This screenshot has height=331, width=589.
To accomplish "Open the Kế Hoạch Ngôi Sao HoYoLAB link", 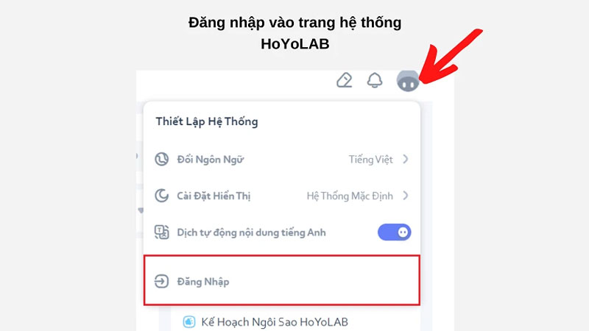I will [x=275, y=322].
